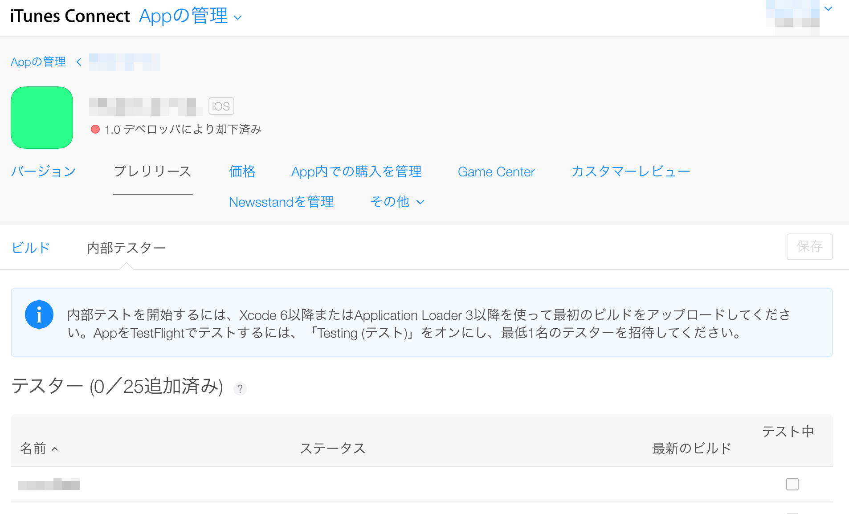The image size is (849, 514).
Task: Open the user account dropdown arrow
Action: (x=829, y=8)
